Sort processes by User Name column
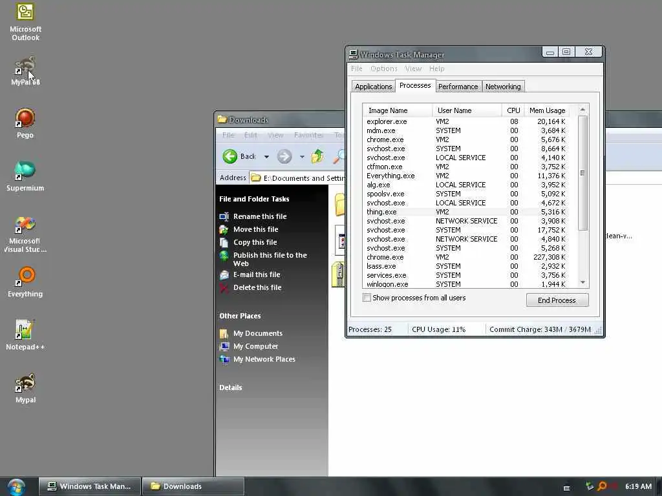The height and width of the screenshot is (496, 662). coord(467,110)
